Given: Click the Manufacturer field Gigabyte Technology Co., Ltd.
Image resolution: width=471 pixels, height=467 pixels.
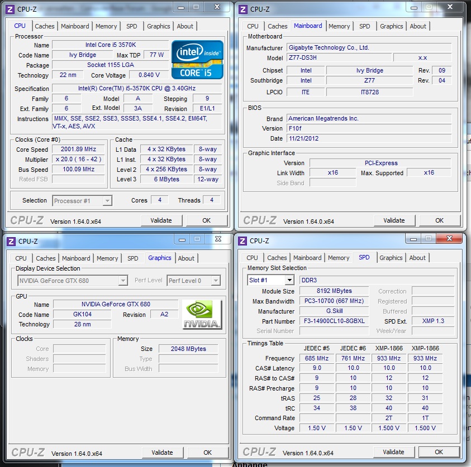Looking at the screenshot, I should [369, 47].
